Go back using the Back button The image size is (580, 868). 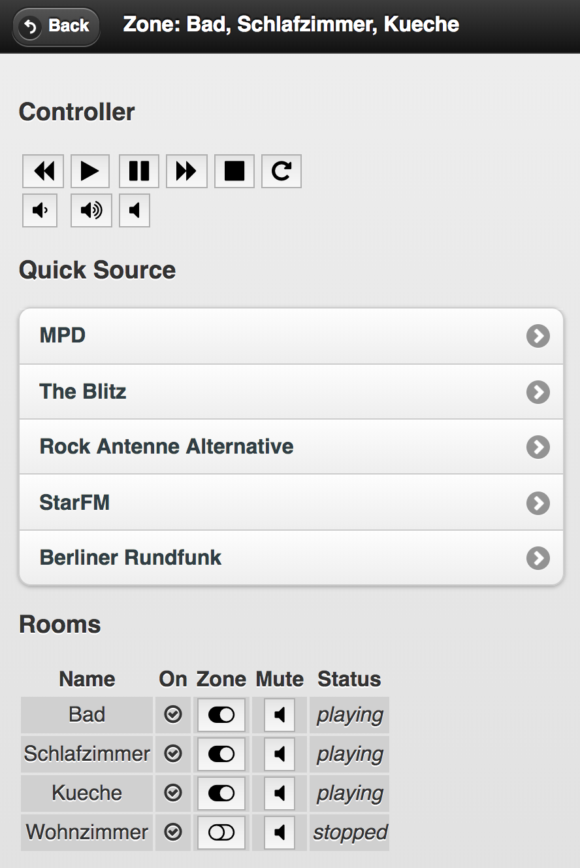click(56, 26)
